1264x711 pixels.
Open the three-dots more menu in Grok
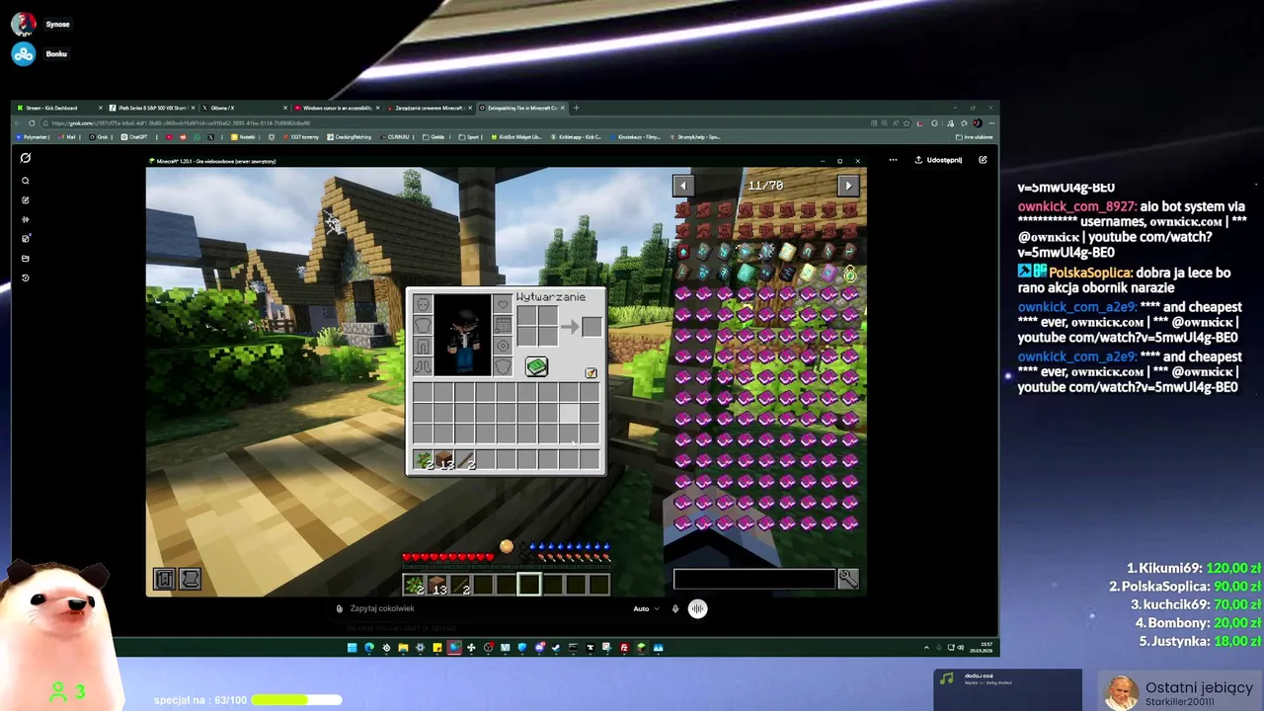pos(893,160)
